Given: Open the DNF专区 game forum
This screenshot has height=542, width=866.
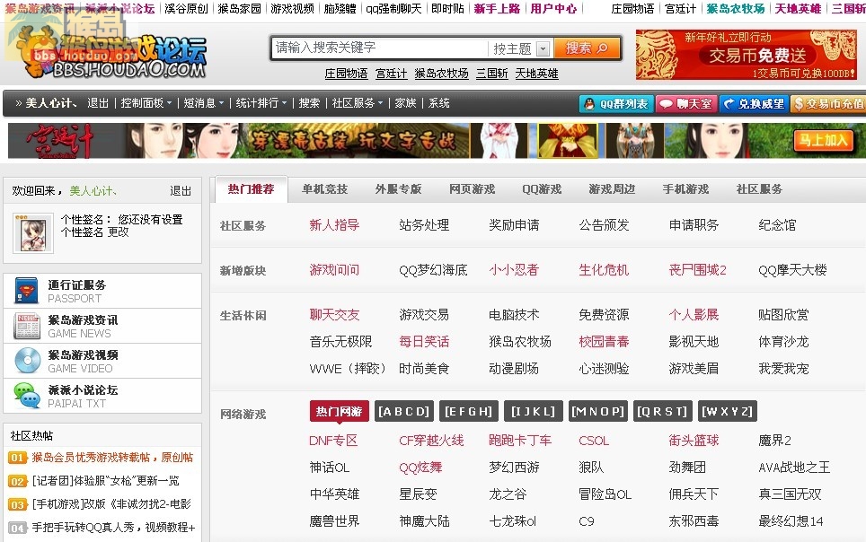Looking at the screenshot, I should (333, 441).
